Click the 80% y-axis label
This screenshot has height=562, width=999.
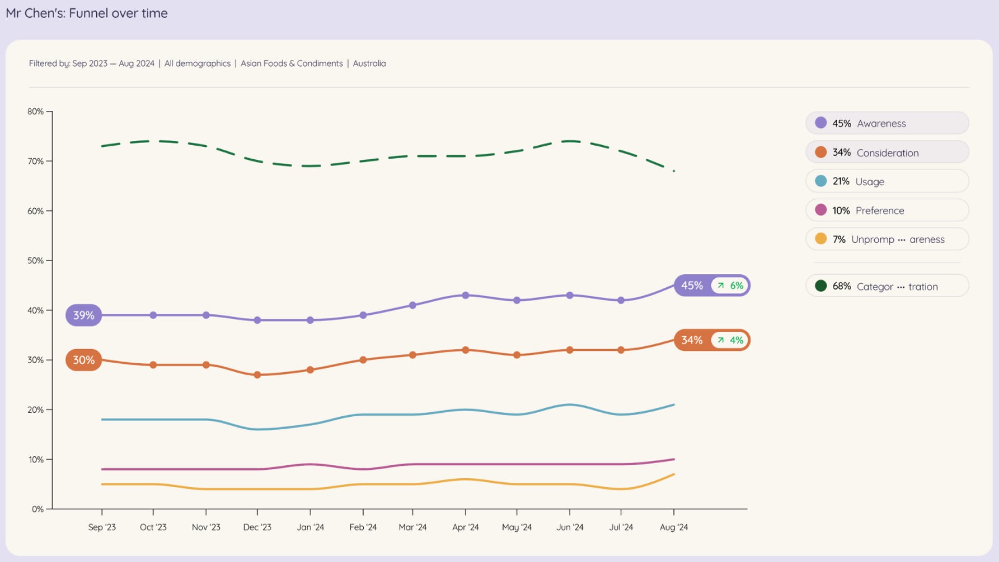click(35, 111)
